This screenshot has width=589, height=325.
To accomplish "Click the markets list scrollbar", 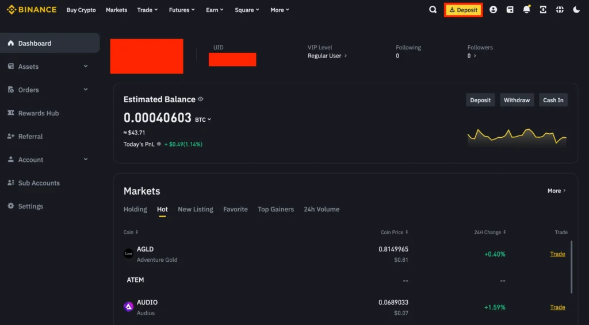I will point(572,267).
